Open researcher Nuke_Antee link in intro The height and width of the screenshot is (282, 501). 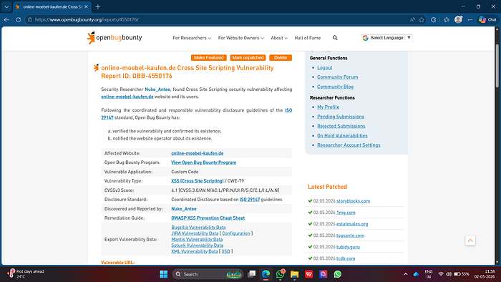coord(157,89)
